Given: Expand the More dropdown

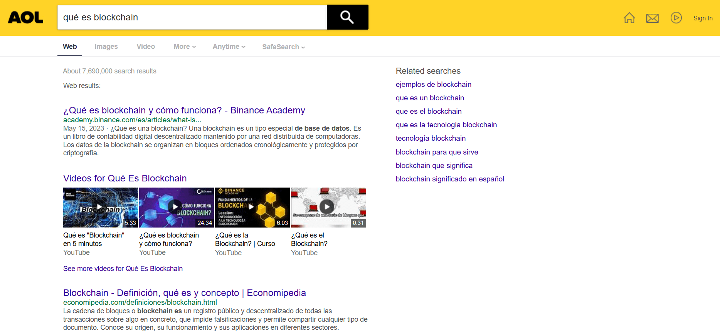Looking at the screenshot, I should click(x=185, y=47).
